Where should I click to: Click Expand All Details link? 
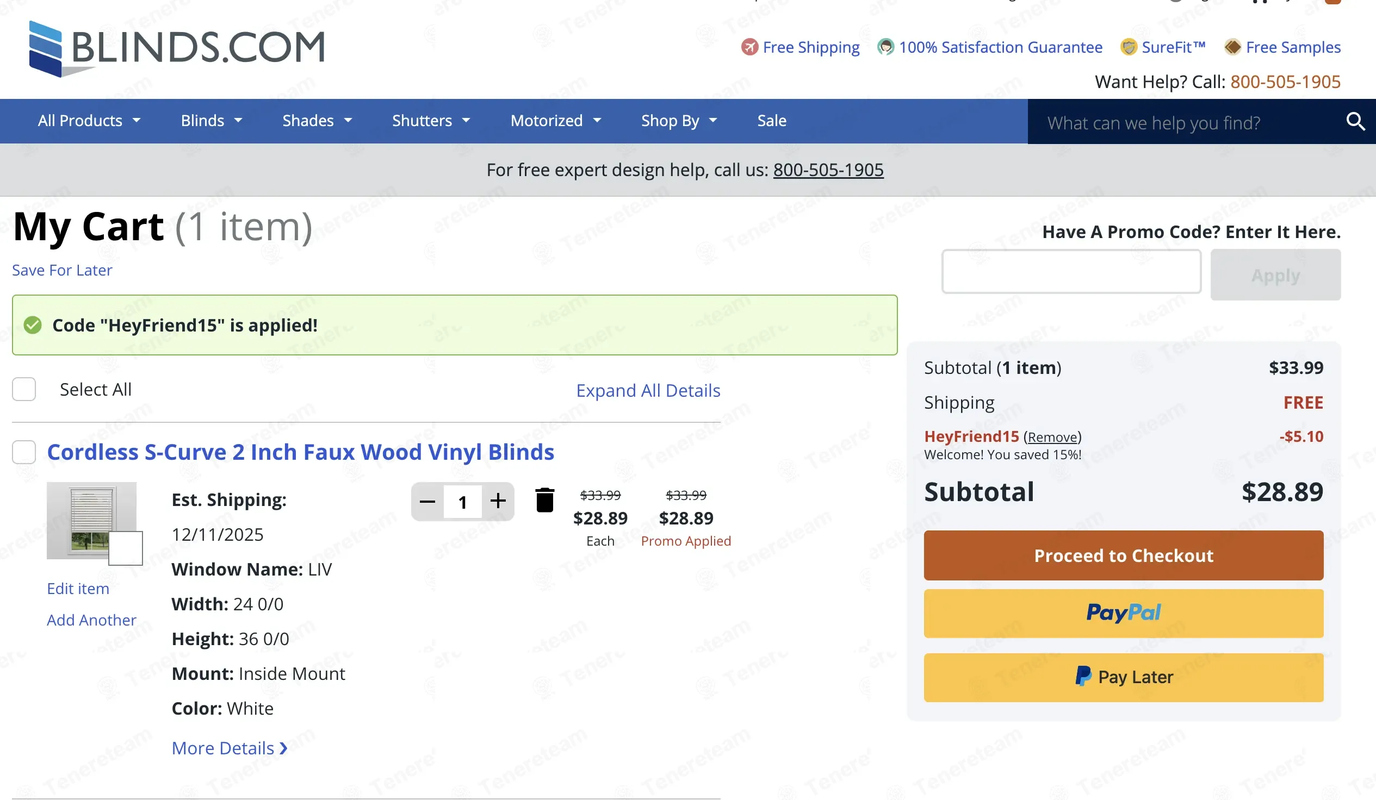tap(648, 390)
